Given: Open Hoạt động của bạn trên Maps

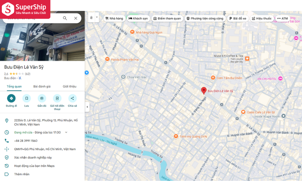Looking at the screenshot, I should click(x=34, y=166).
